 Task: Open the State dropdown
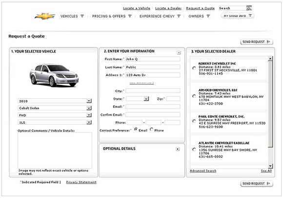click(137, 99)
